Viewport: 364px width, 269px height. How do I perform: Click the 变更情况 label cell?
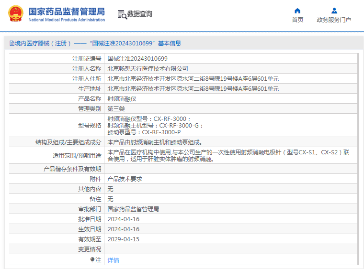(x=57, y=249)
